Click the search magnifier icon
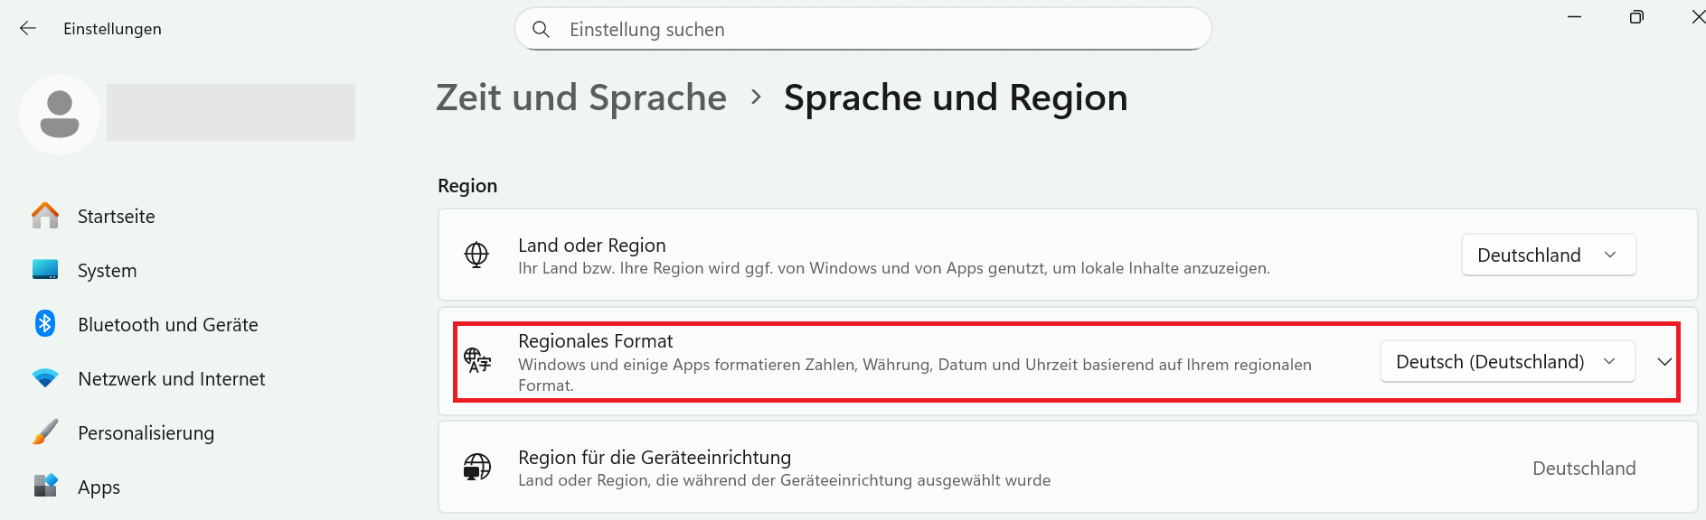Screen dimensions: 1706x520 [541, 30]
